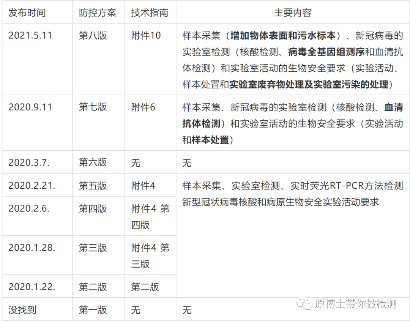Viewport: 410px width, 322px height.
Task: Select the 第一版 cell
Action: (x=93, y=310)
